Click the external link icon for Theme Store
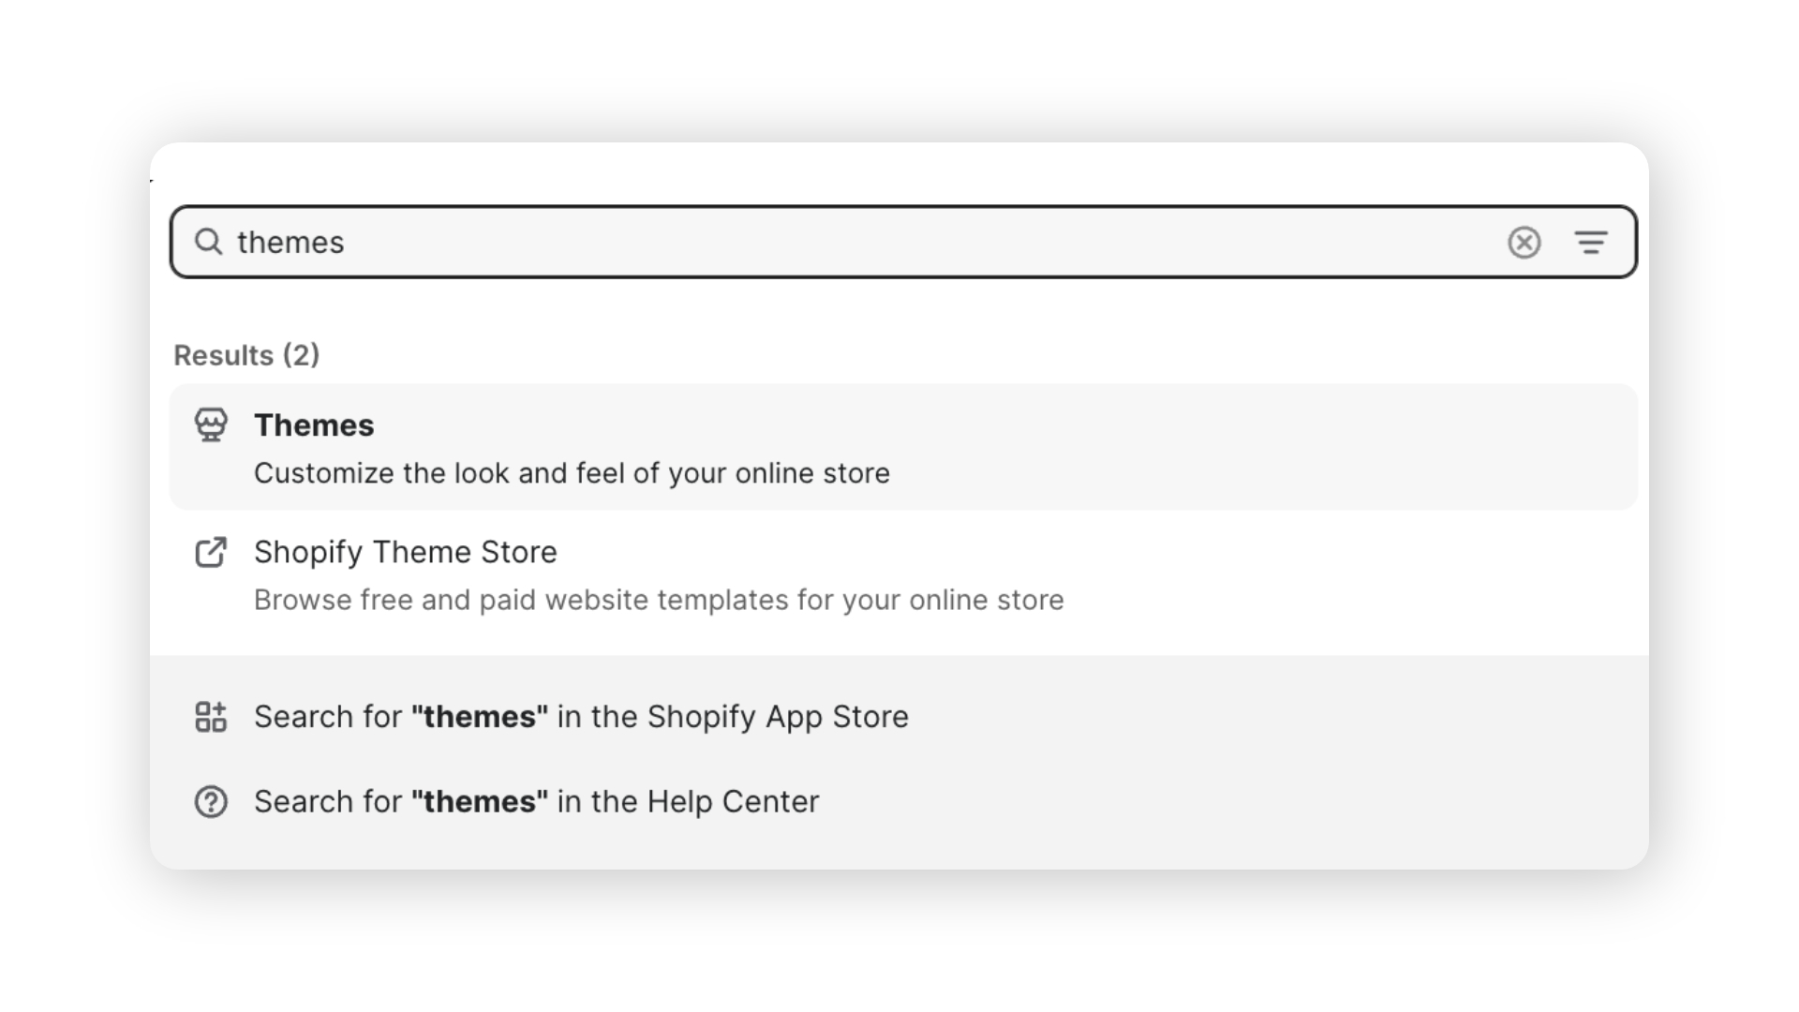The image size is (1799, 1012). click(211, 552)
